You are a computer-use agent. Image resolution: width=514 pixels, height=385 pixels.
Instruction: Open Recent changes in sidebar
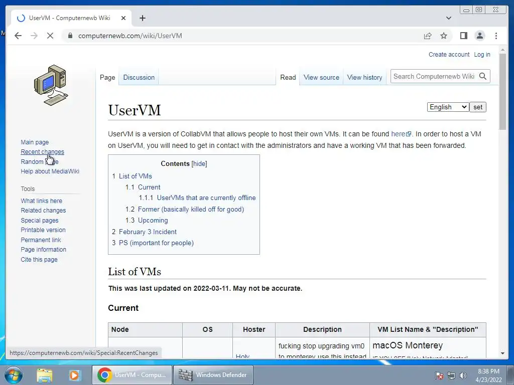[x=42, y=151]
